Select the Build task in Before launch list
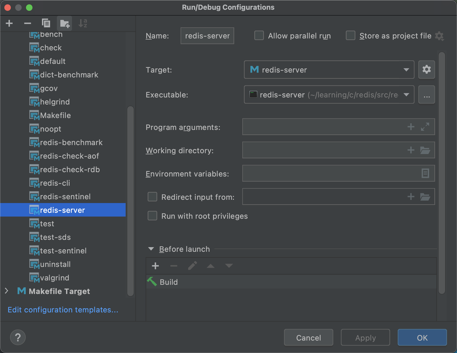The height and width of the screenshot is (353, 457). (291, 282)
